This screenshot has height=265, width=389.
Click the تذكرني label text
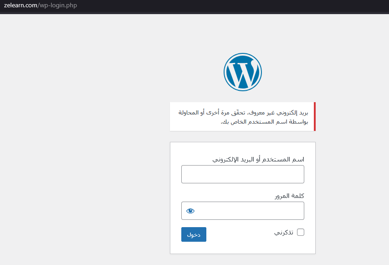(283, 232)
